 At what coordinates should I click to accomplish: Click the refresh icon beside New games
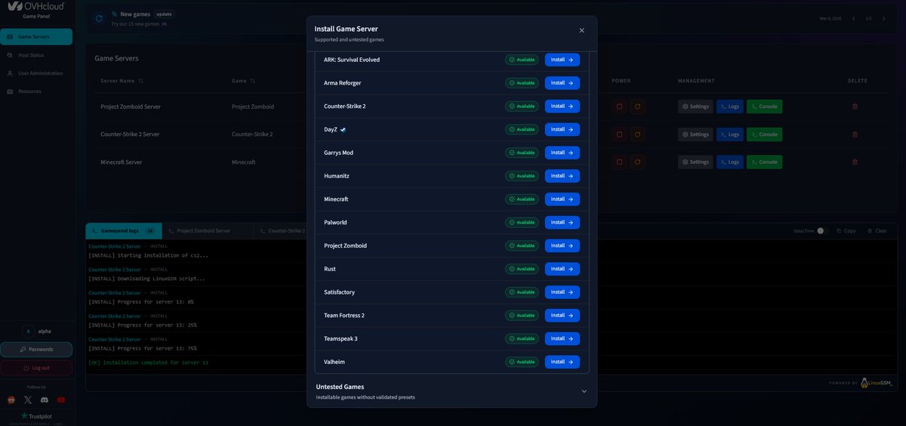[x=99, y=18]
